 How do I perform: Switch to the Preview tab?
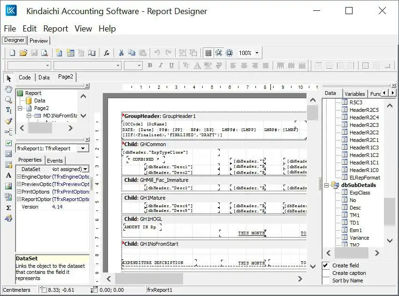click(38, 41)
